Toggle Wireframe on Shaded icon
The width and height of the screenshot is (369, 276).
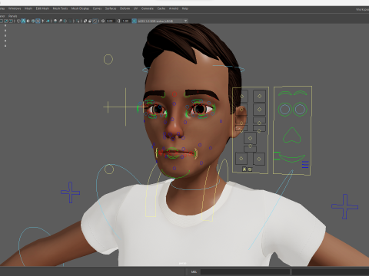tap(33, 21)
